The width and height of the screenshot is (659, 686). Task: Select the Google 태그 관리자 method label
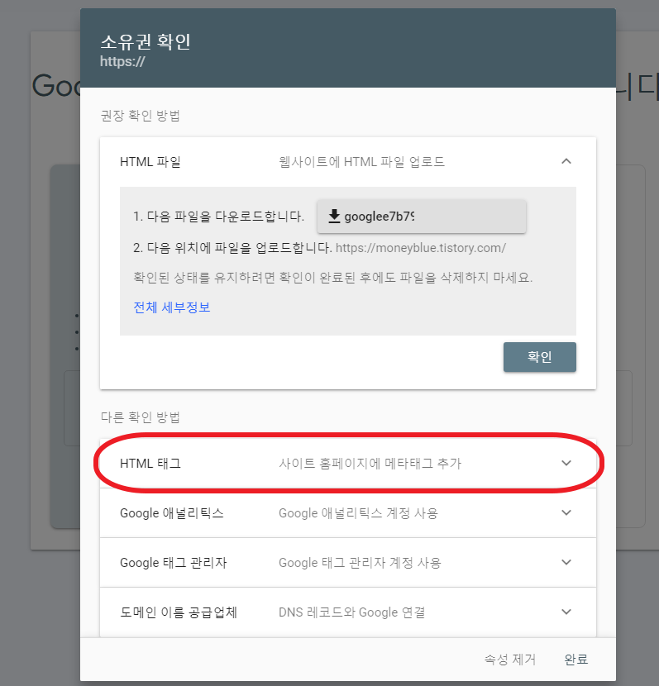174,563
